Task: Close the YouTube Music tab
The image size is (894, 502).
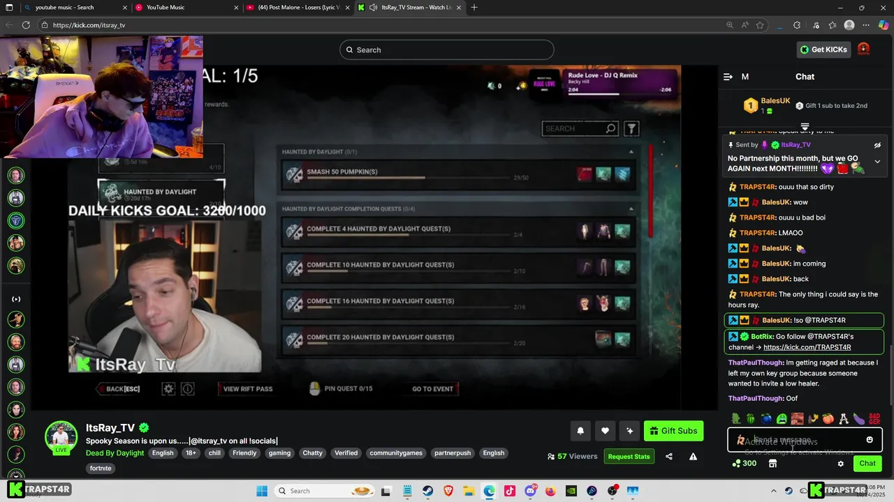Action: point(236,8)
